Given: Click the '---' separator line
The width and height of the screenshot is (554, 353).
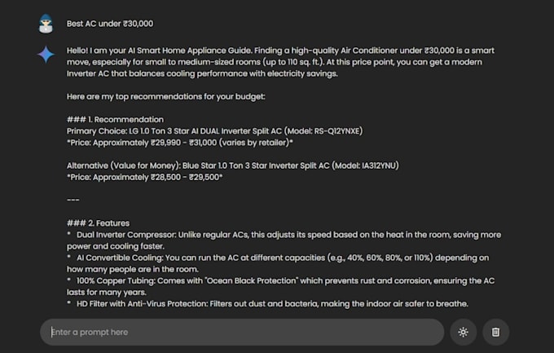Looking at the screenshot, I should [x=73, y=201].
